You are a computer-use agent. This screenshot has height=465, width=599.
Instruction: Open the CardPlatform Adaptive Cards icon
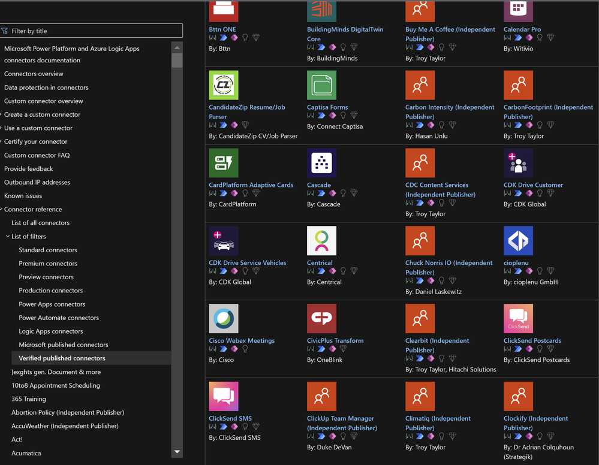[224, 163]
